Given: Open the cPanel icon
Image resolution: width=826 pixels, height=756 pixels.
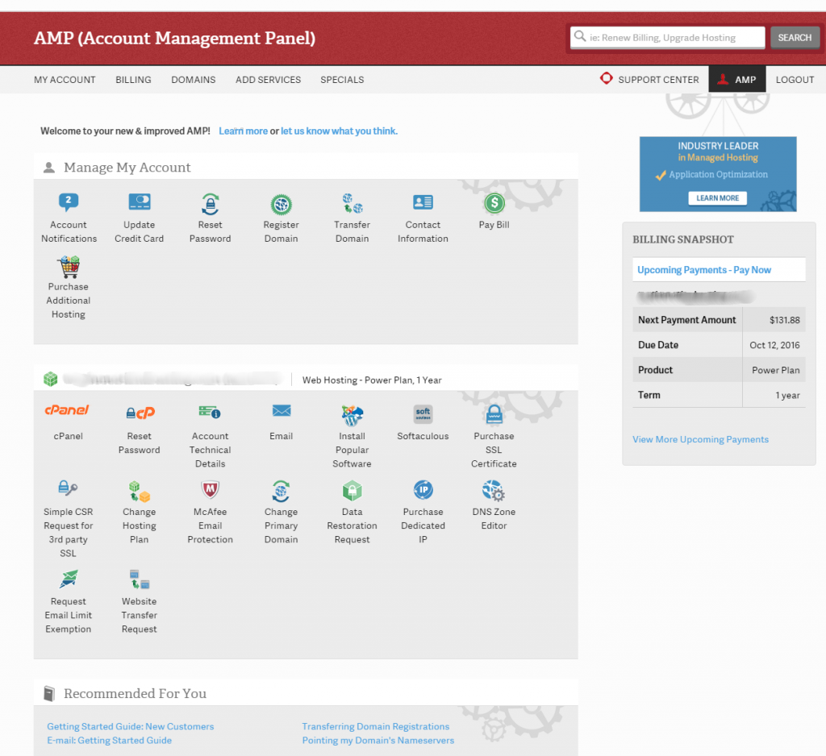Looking at the screenshot, I should point(68,412).
